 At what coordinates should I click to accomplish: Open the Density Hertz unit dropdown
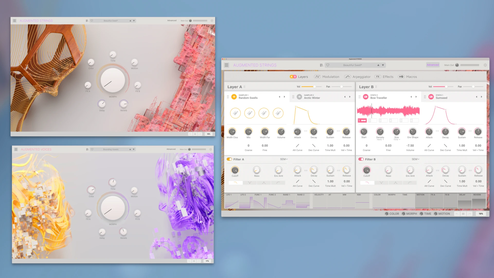(380, 140)
